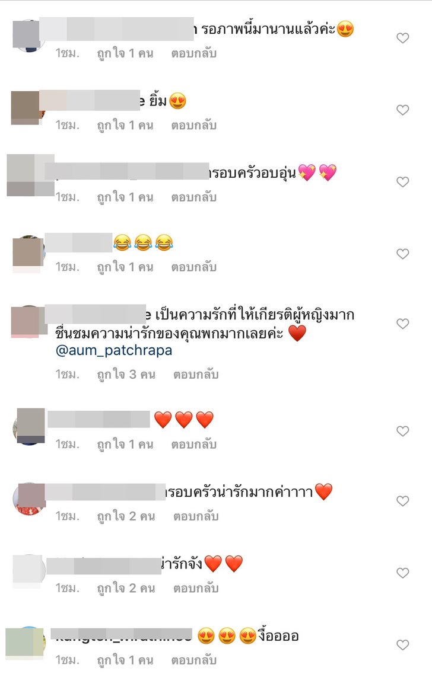Open avatar of the "ครอบครัวน่ารักมากค่าาาา" commenter
The height and width of the screenshot is (687, 432).
point(29,499)
